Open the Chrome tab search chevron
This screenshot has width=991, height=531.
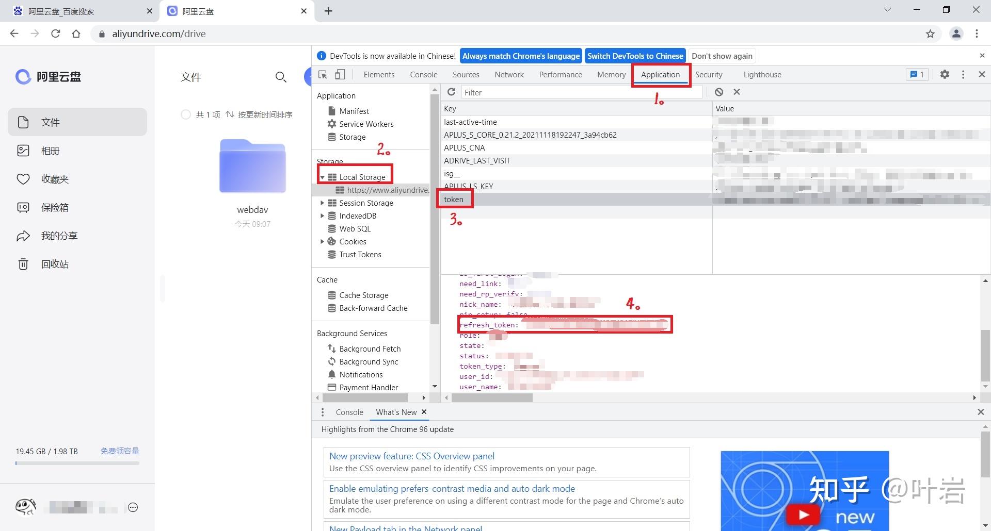(888, 10)
